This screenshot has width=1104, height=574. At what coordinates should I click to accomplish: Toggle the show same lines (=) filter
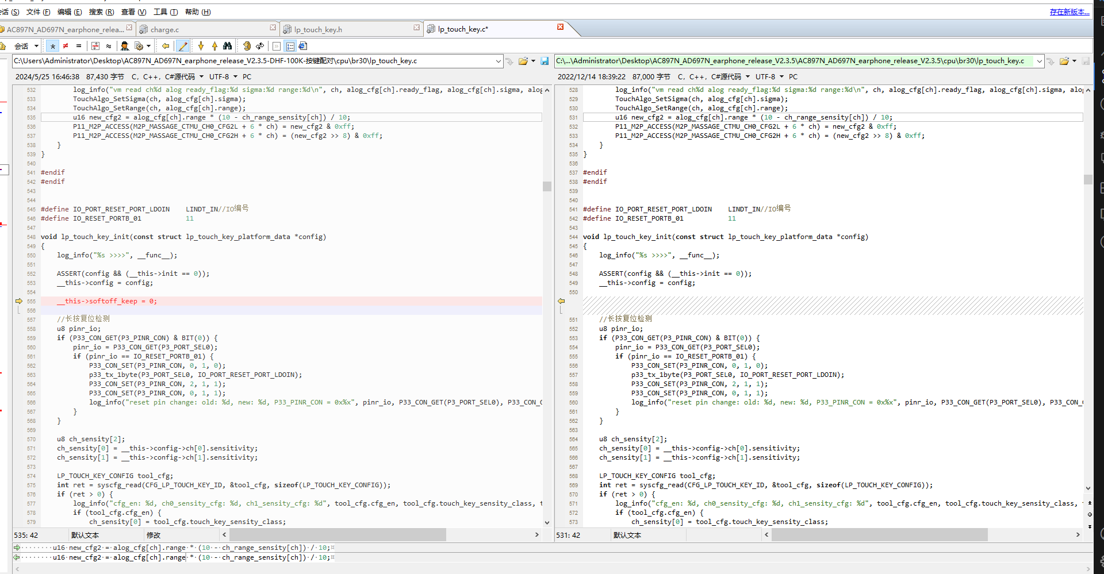click(79, 46)
